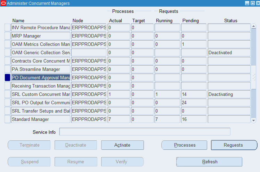Click the scrollbar down arrow of managers list
The image size is (260, 172).
click(253, 120)
